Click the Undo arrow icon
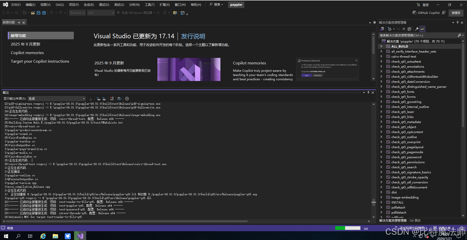Image resolution: width=467 pixels, height=240 pixels. tap(52, 13)
